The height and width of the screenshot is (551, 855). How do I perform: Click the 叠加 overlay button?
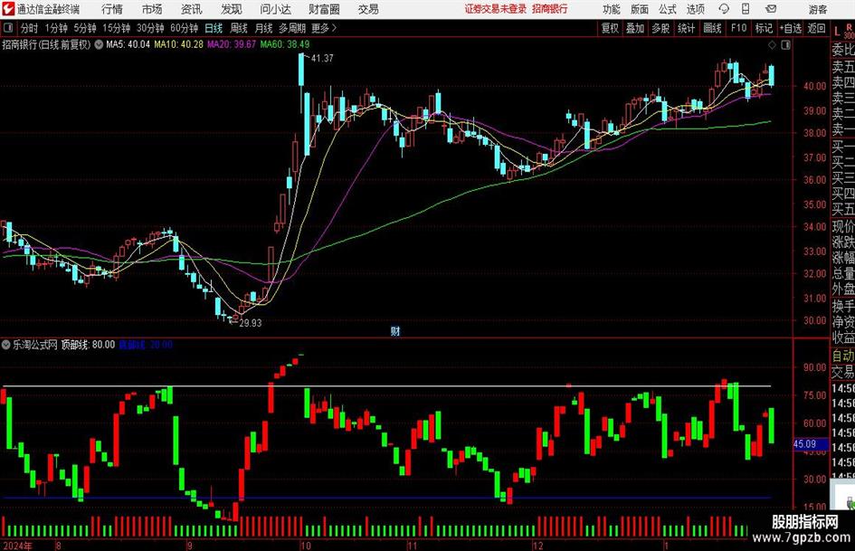click(635, 28)
